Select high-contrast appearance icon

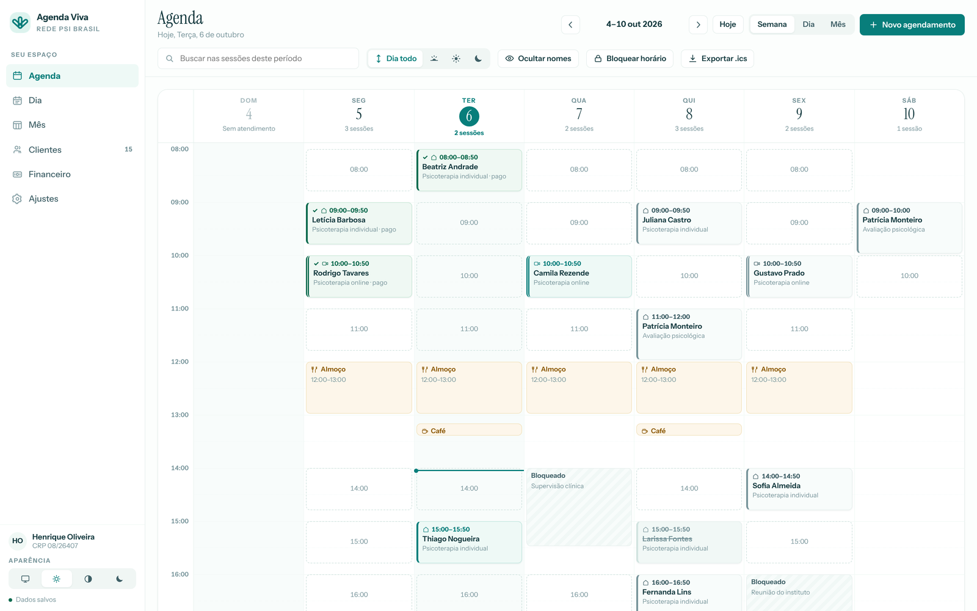pyautogui.click(x=88, y=579)
